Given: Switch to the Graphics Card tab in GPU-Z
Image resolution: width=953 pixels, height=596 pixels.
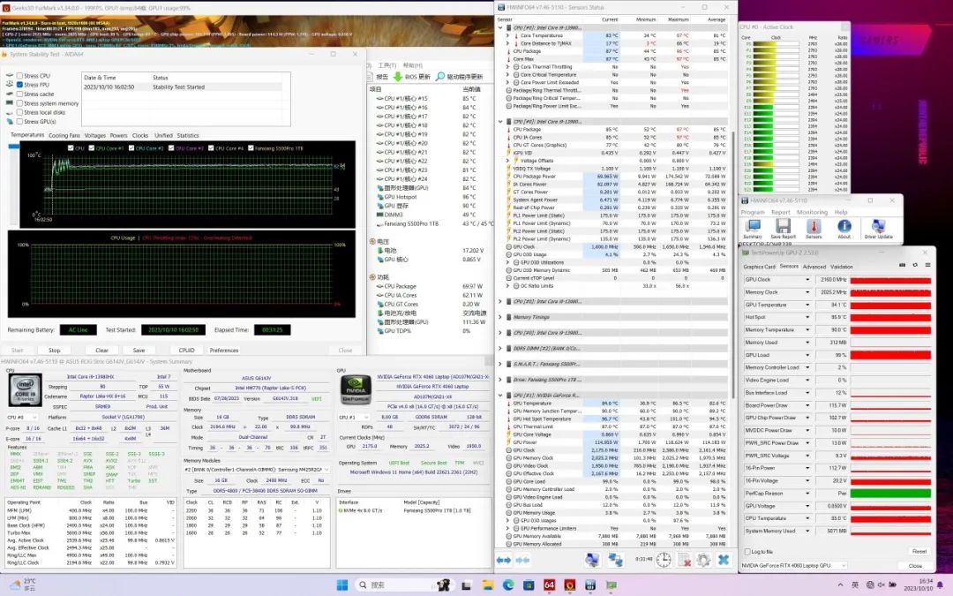Looking at the screenshot, I should (759, 266).
